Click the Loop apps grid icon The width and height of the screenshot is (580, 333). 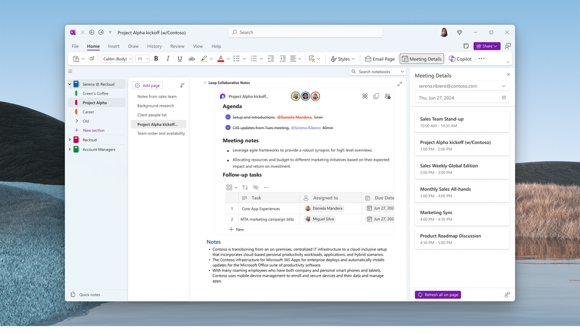point(365,96)
